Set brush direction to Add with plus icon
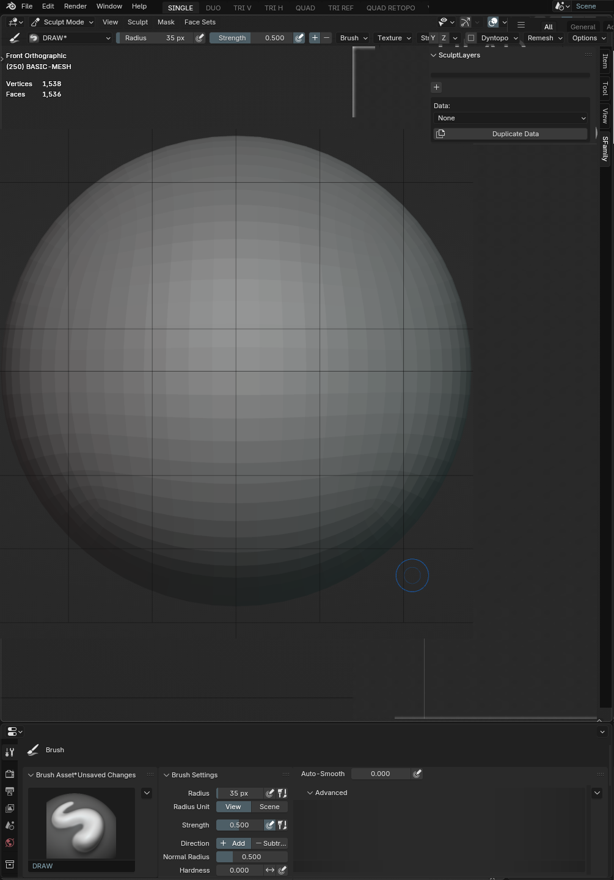The height and width of the screenshot is (880, 614). pos(315,38)
